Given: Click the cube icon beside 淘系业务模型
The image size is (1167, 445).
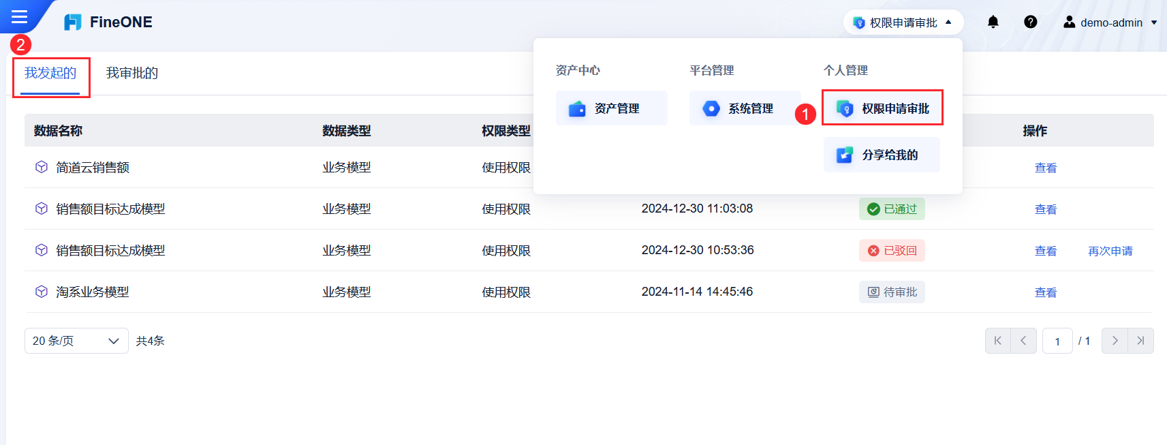Looking at the screenshot, I should [42, 292].
